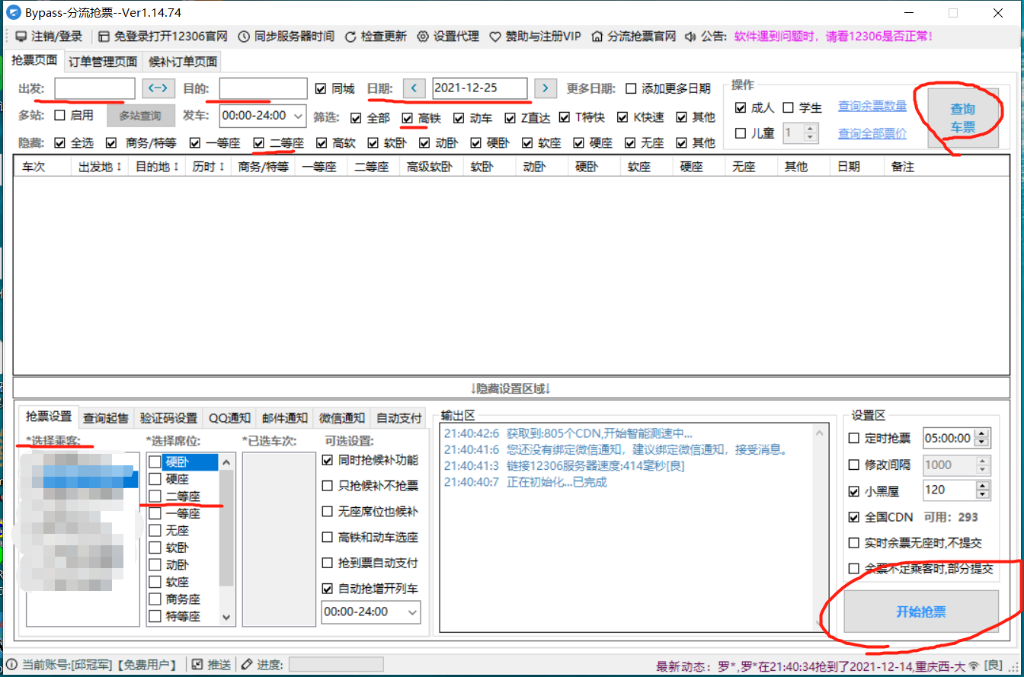Sort by 出发地 column header
Screen dimensions: 1024x677
click(101, 167)
